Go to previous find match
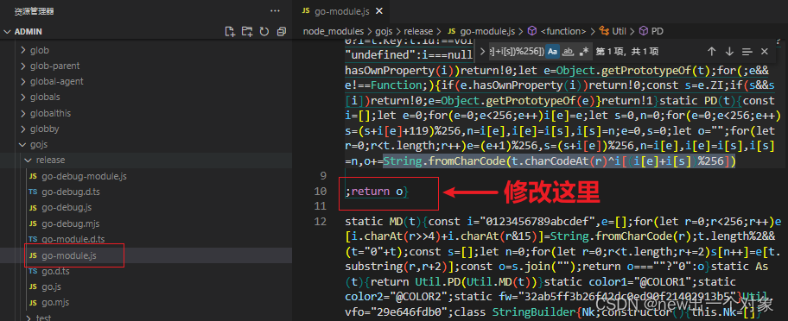This screenshot has height=321, width=788. pos(712,51)
